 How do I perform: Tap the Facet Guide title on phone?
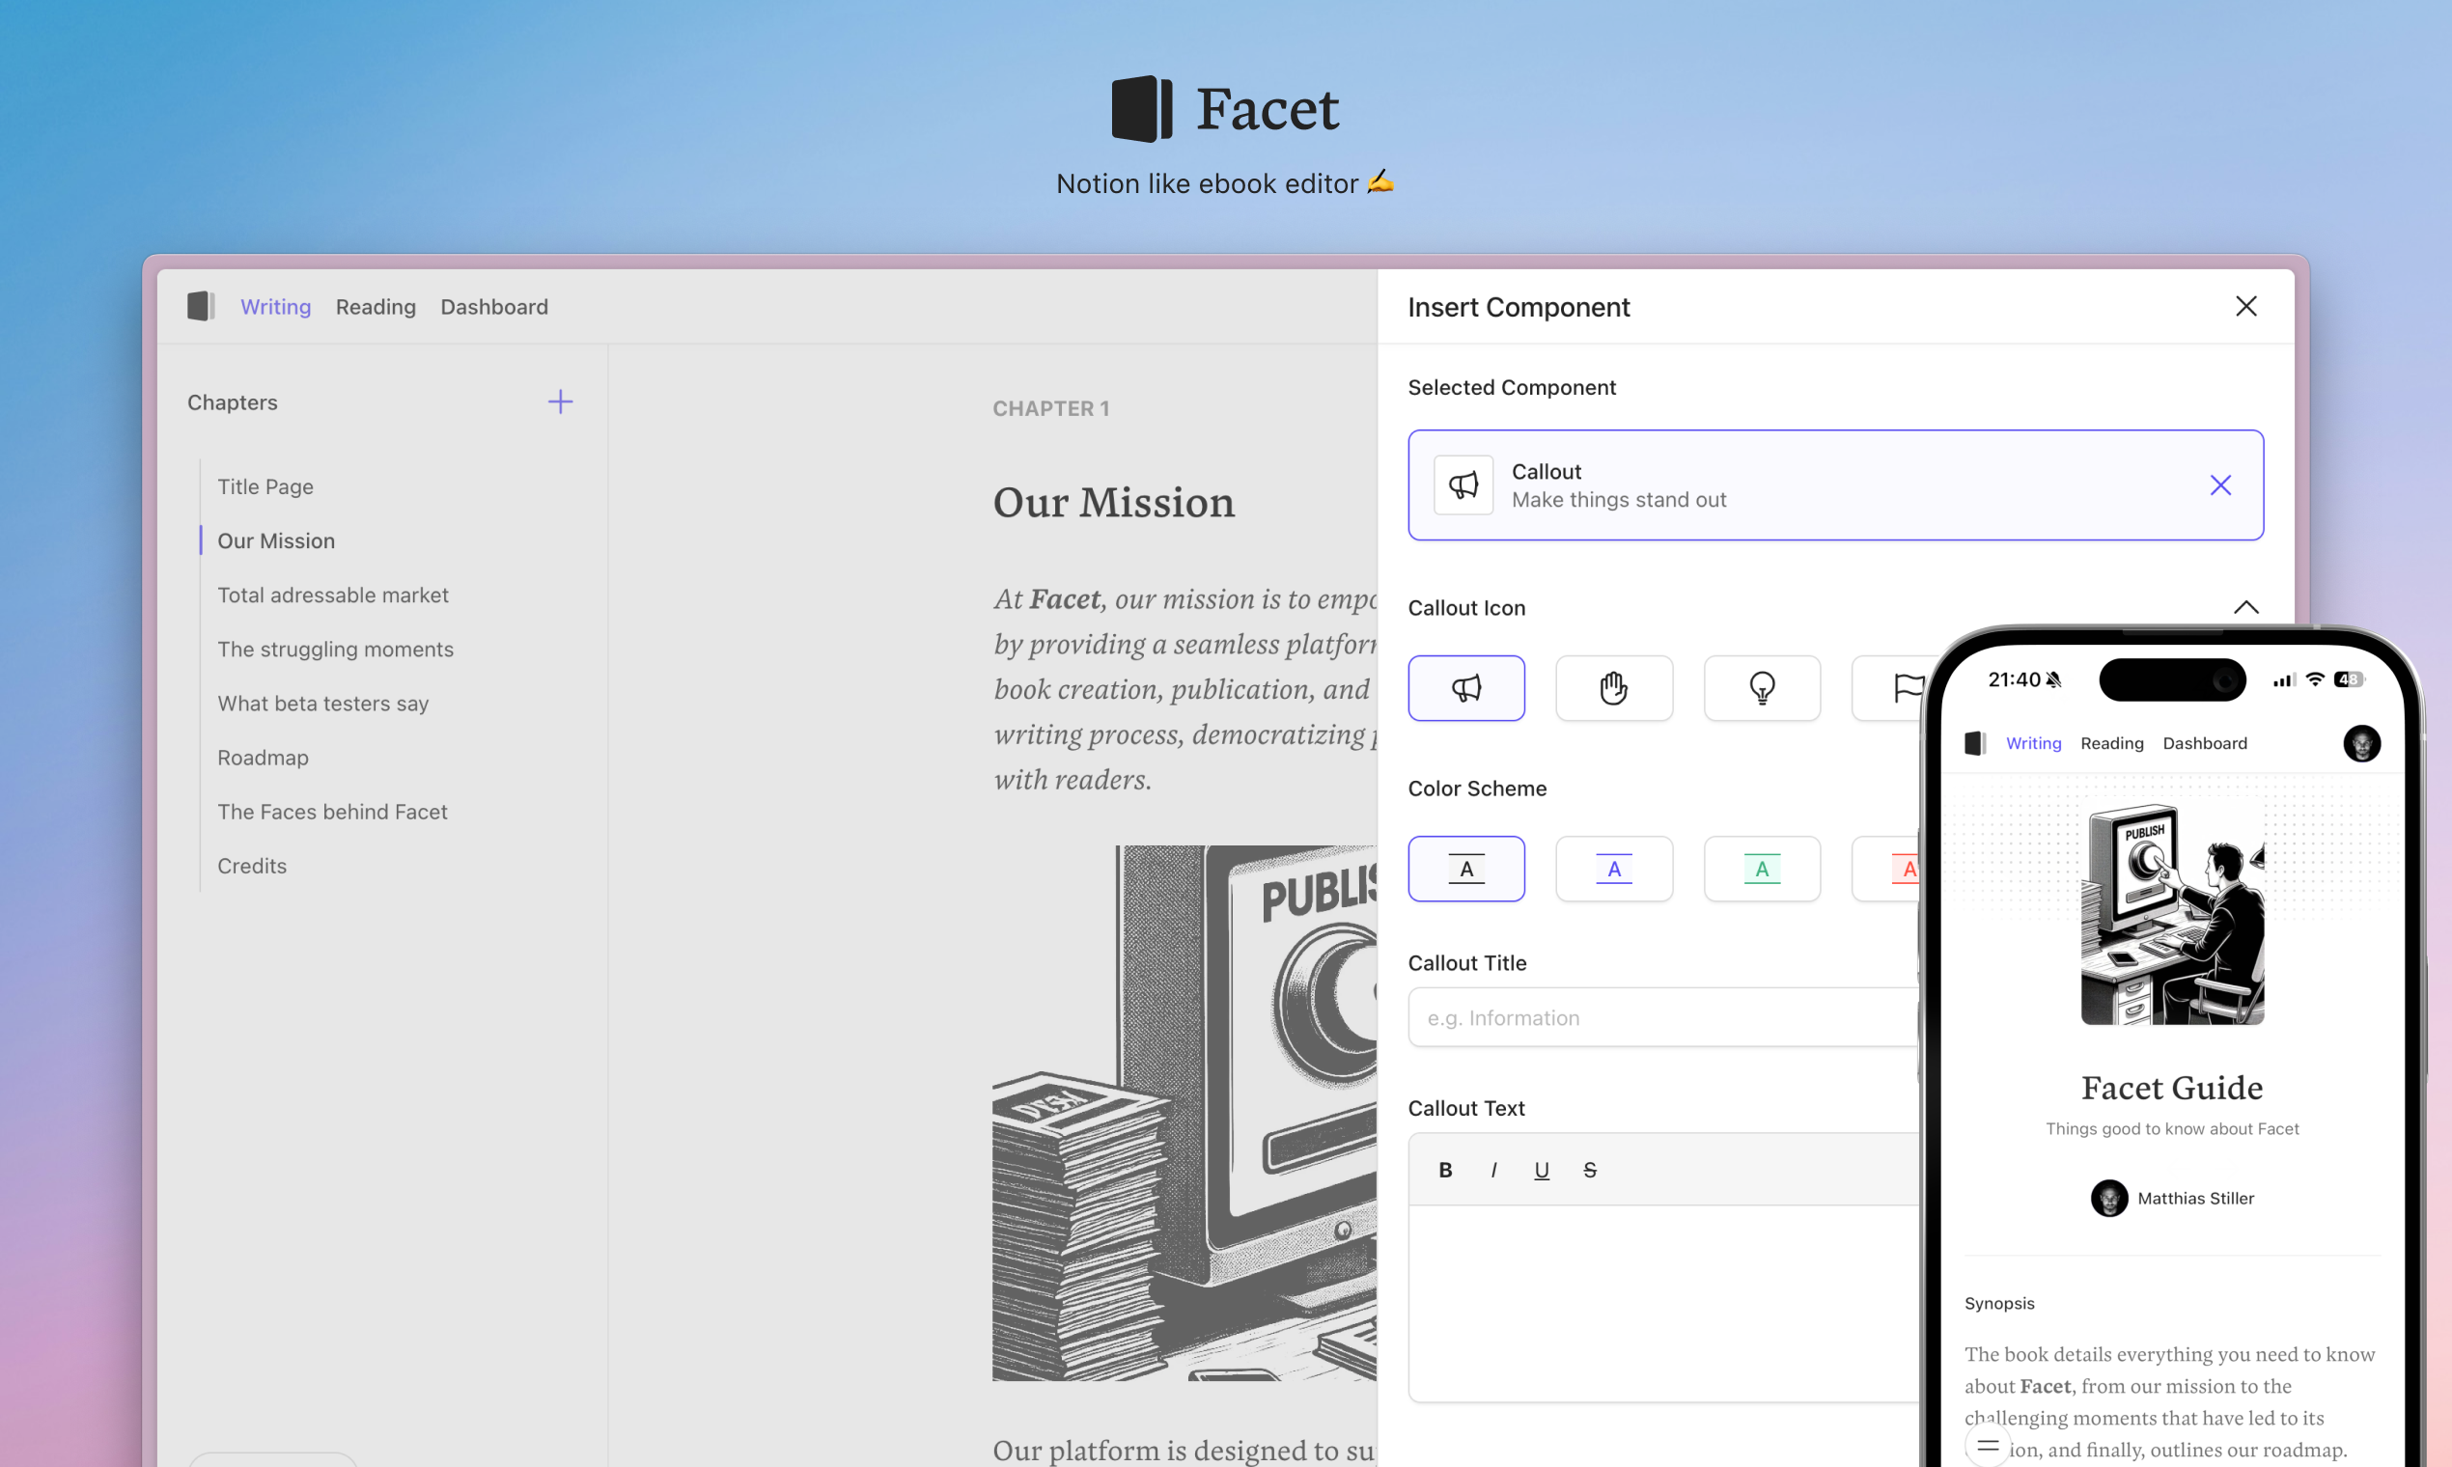[2172, 1088]
